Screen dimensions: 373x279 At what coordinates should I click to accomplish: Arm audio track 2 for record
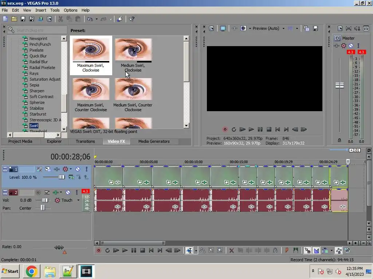(x=38, y=192)
